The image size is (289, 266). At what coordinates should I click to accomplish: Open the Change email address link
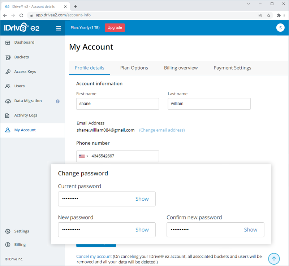coord(162,130)
